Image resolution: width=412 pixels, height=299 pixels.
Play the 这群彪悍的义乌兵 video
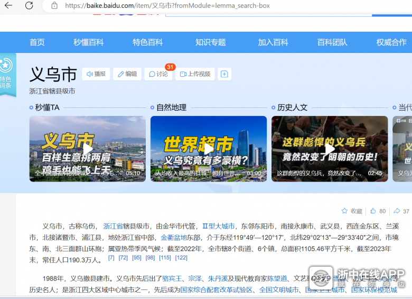[x=330, y=149]
